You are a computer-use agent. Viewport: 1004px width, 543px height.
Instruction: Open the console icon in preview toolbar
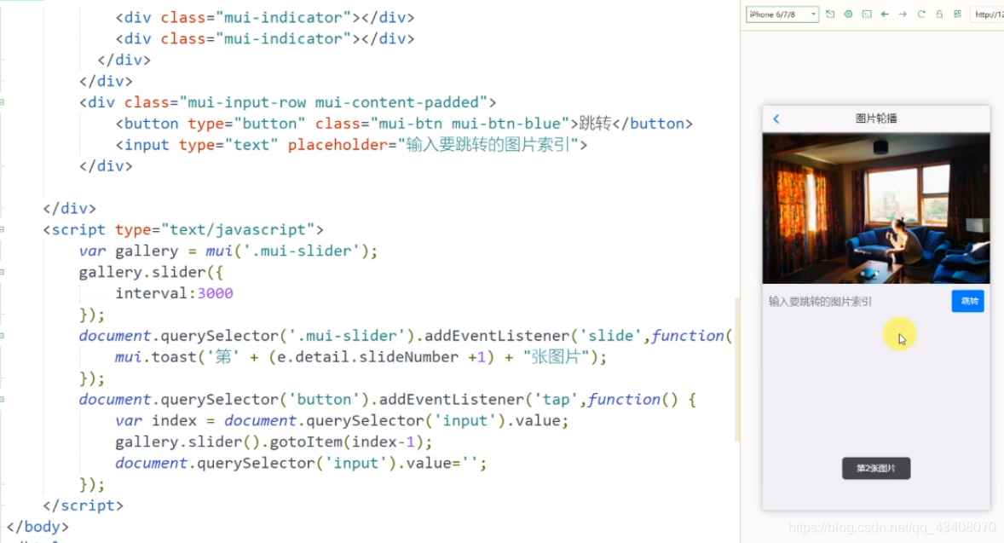[866, 14]
